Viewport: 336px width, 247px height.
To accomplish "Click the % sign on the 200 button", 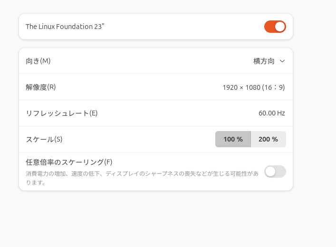I will pyautogui.click(x=275, y=139).
